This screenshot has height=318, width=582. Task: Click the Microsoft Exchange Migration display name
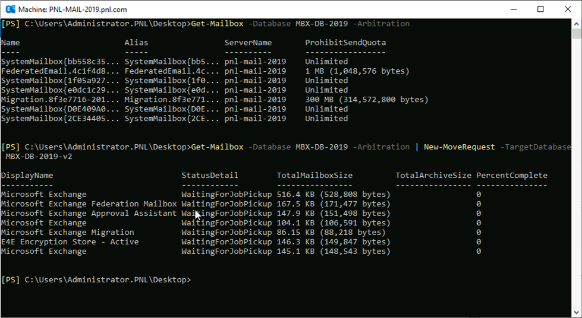click(67, 233)
